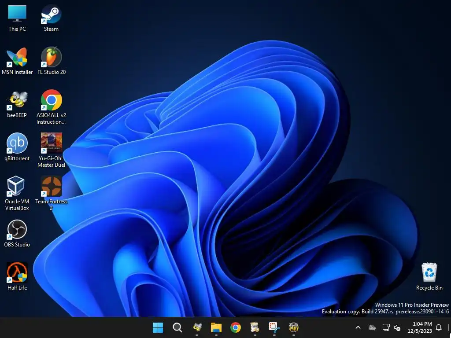The image size is (451, 338).
Task: Select the FL Studio 20 shortcut
Action: 52,62
